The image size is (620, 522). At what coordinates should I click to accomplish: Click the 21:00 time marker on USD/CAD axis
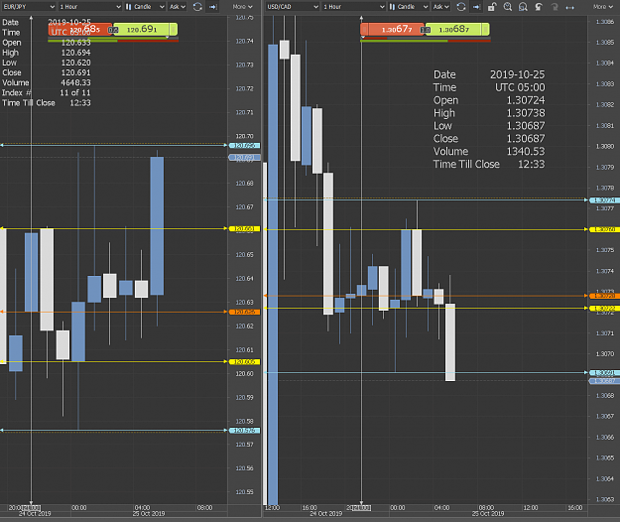pyautogui.click(x=361, y=507)
